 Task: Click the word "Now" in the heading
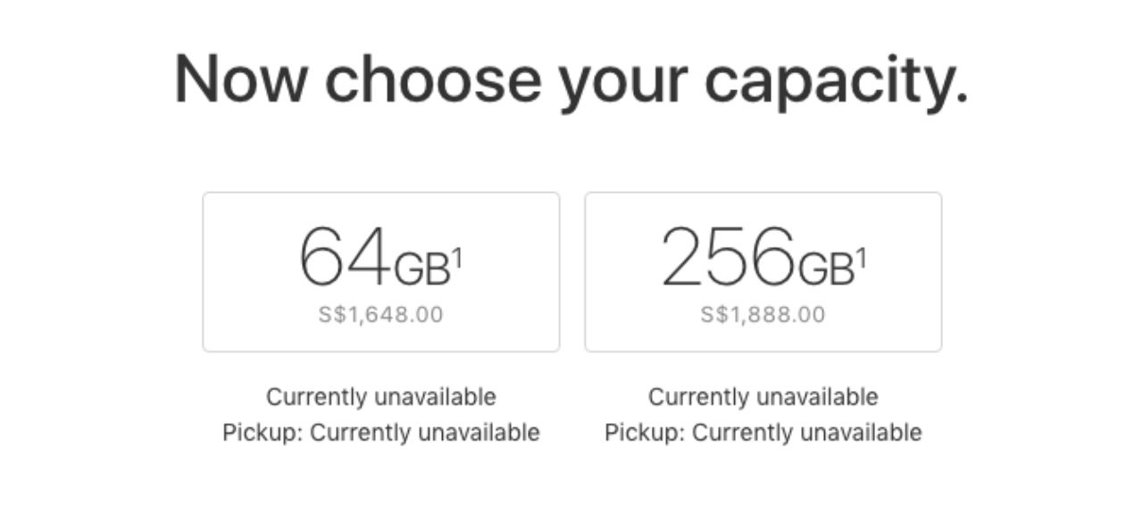click(239, 80)
